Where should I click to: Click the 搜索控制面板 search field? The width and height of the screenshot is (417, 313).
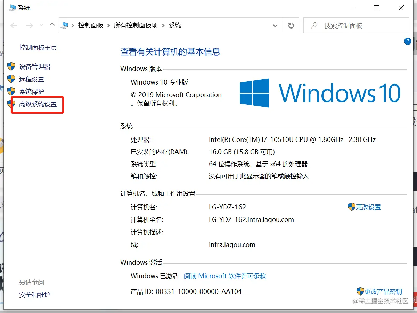click(356, 26)
